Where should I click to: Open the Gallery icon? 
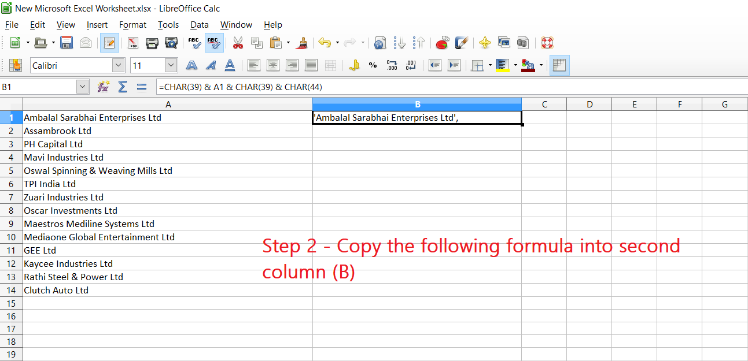click(504, 43)
